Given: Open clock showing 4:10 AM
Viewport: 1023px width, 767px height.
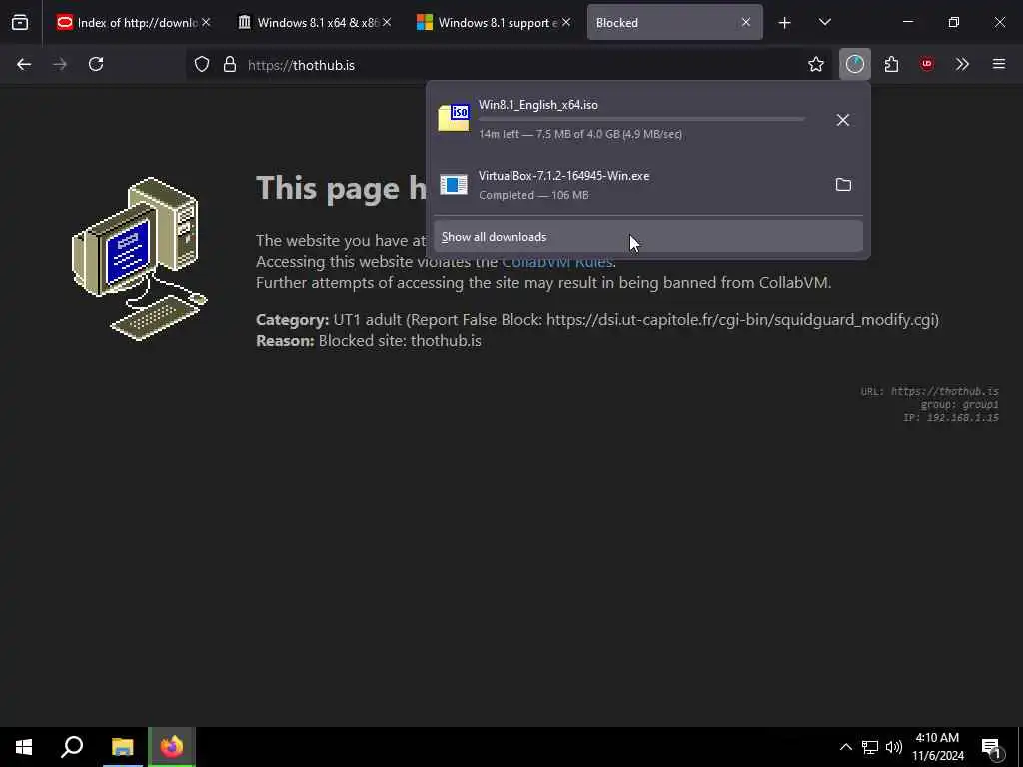Looking at the screenshot, I should tap(937, 747).
